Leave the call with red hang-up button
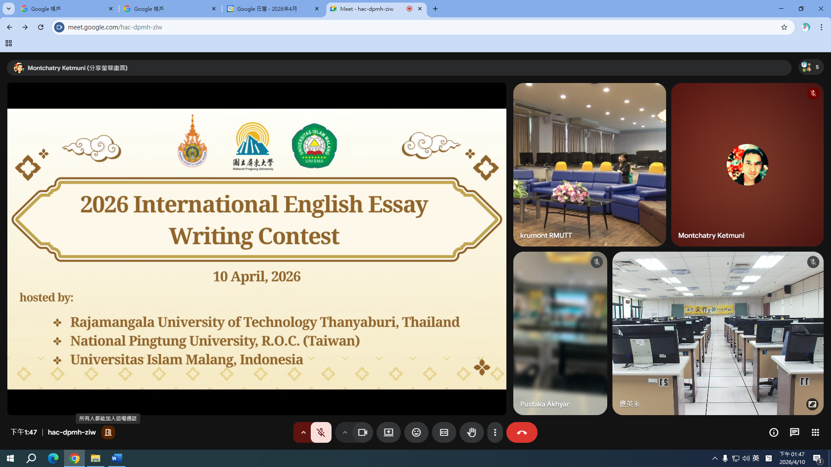 click(522, 432)
